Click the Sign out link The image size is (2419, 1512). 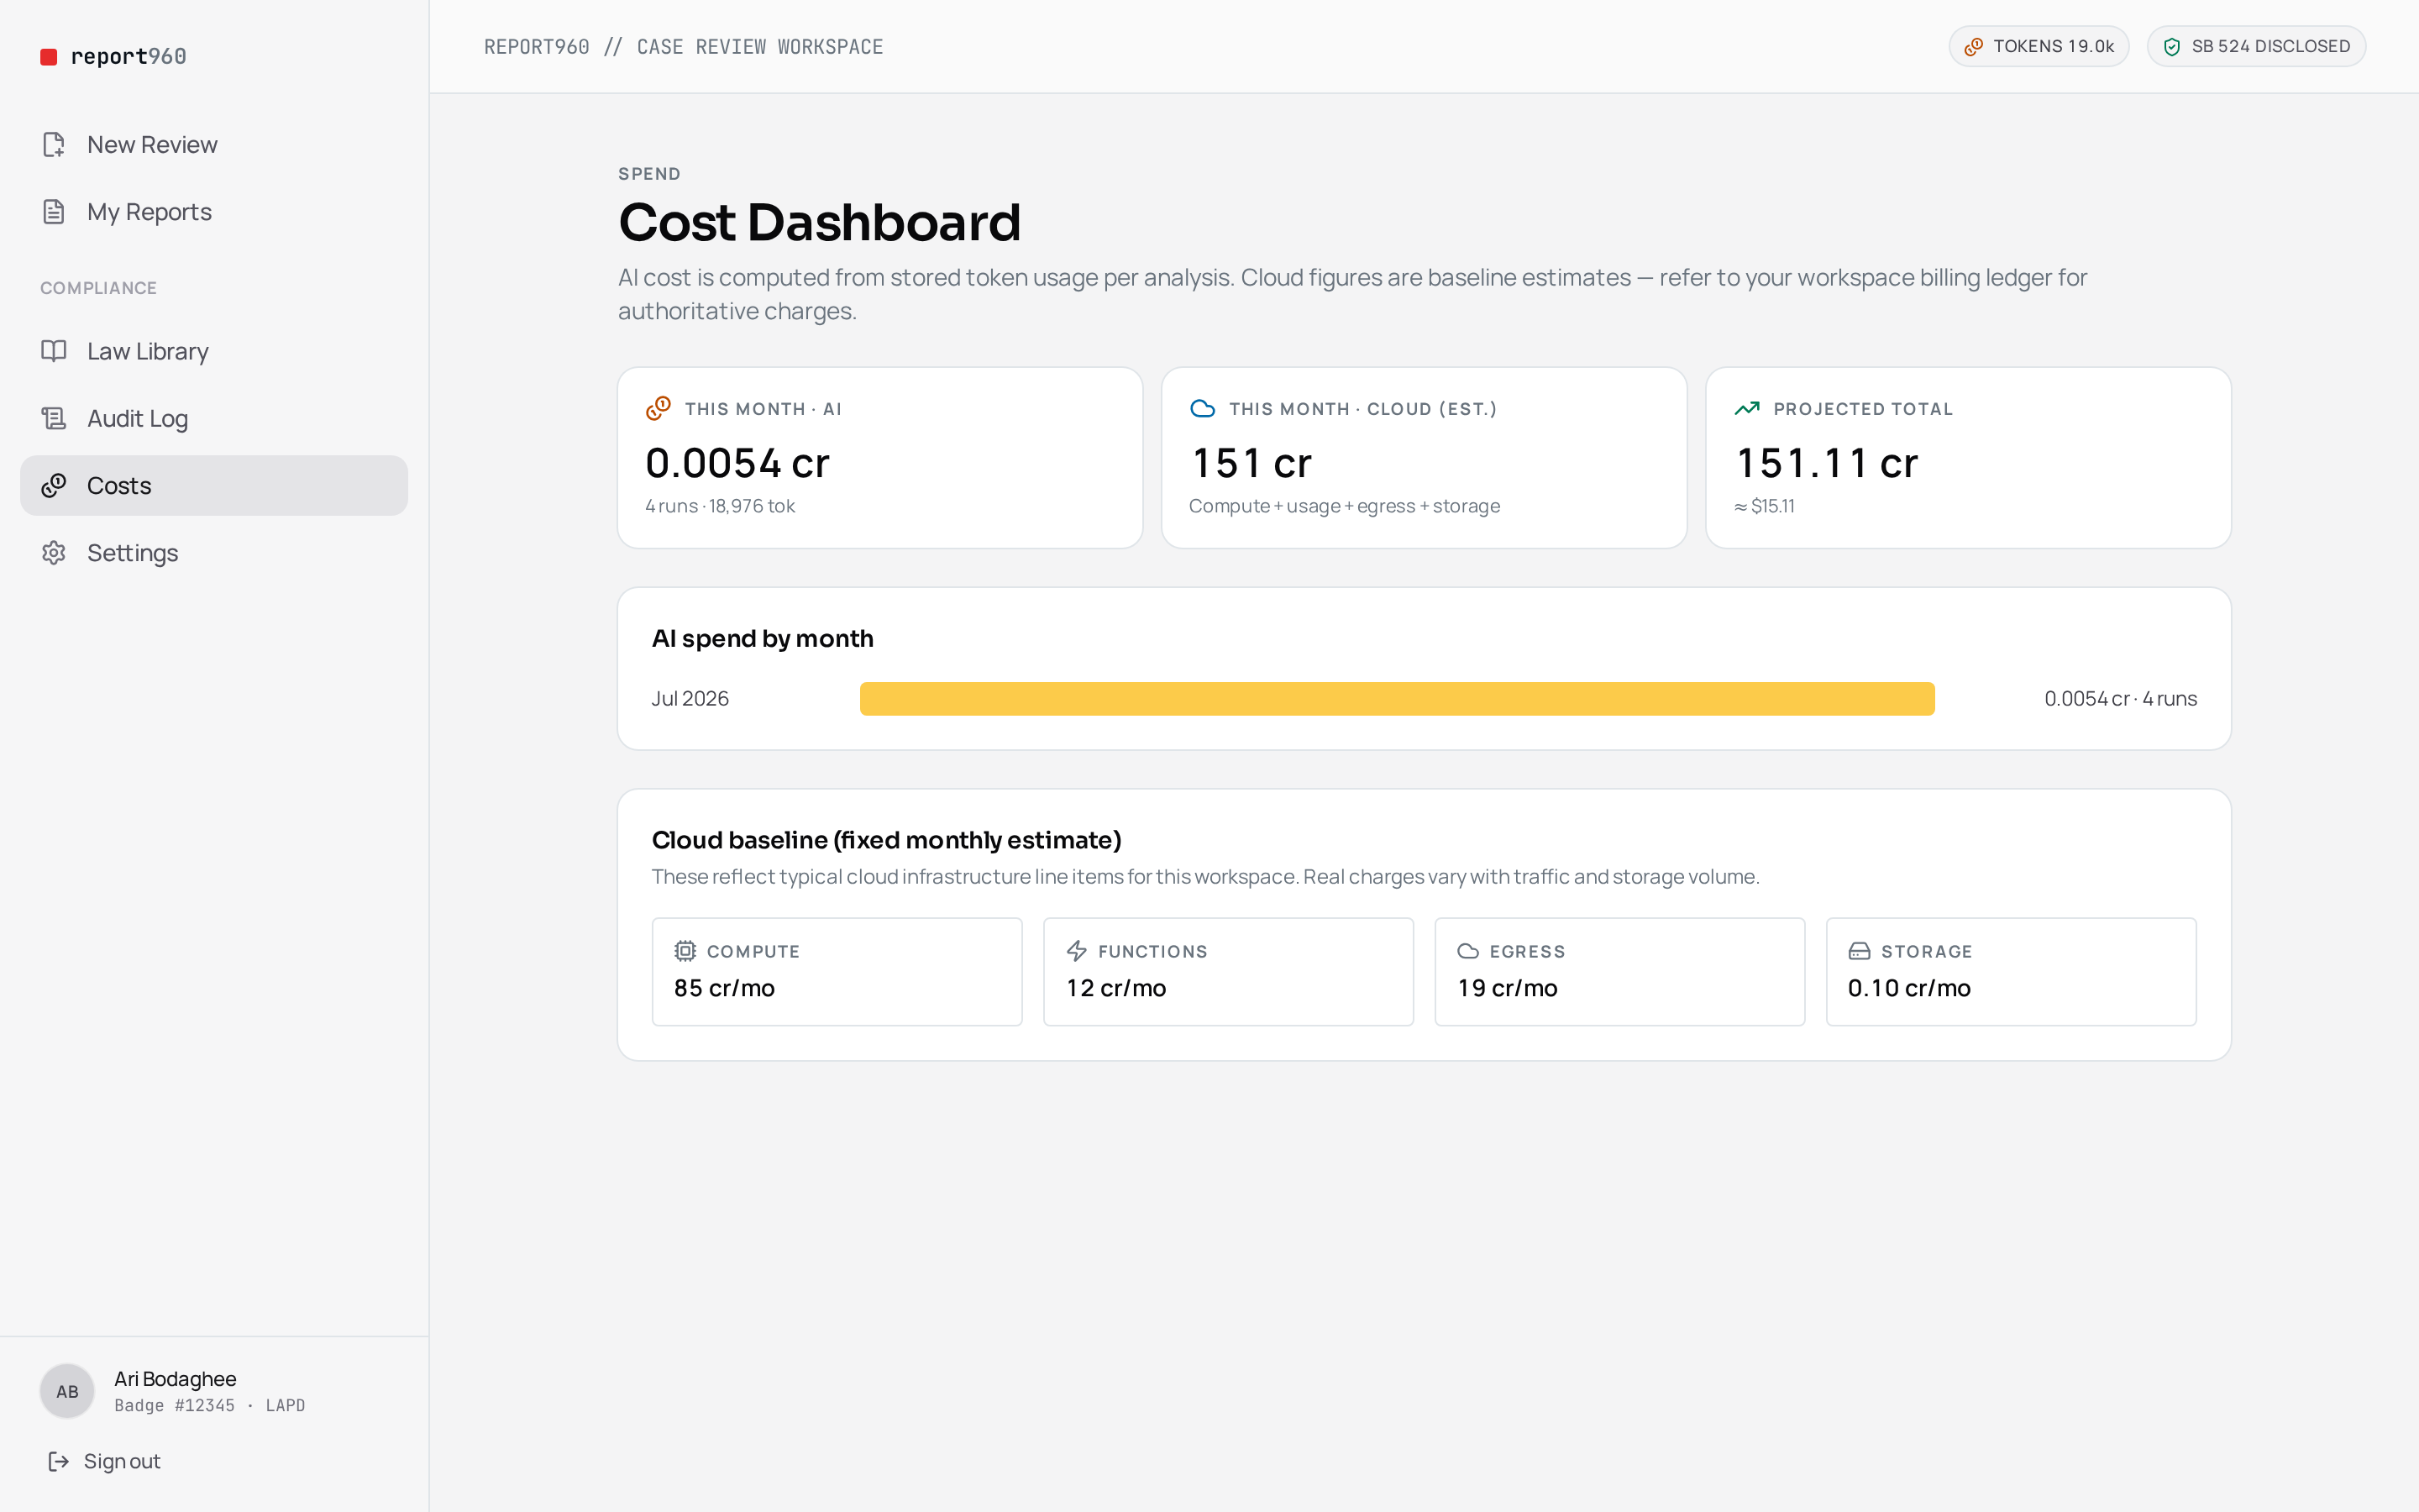point(104,1461)
